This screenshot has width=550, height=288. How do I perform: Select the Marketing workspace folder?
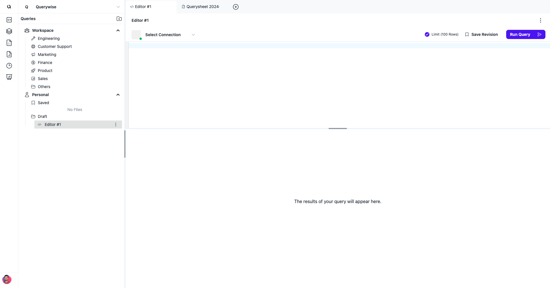point(47,55)
